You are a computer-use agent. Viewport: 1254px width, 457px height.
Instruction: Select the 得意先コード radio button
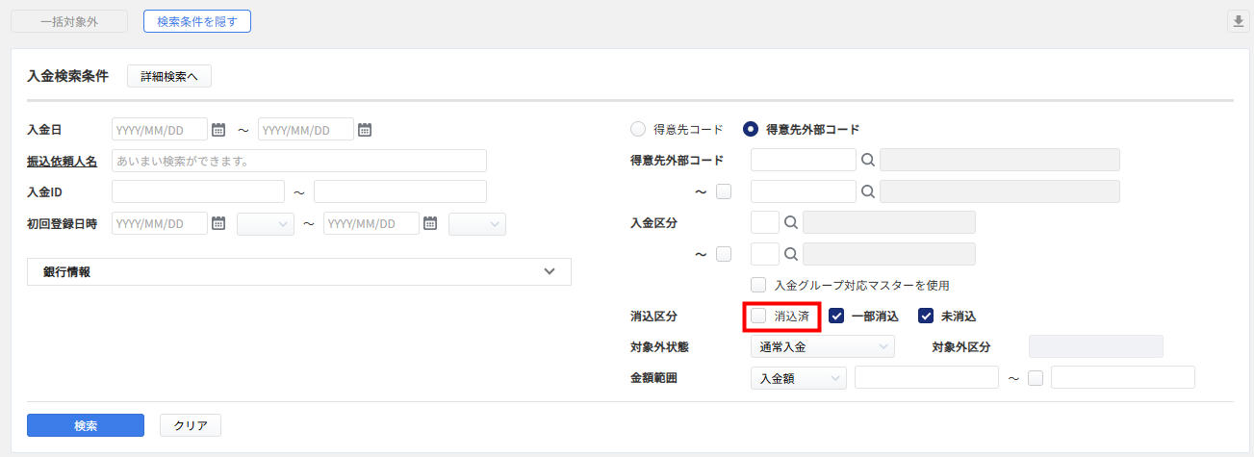[637, 129]
